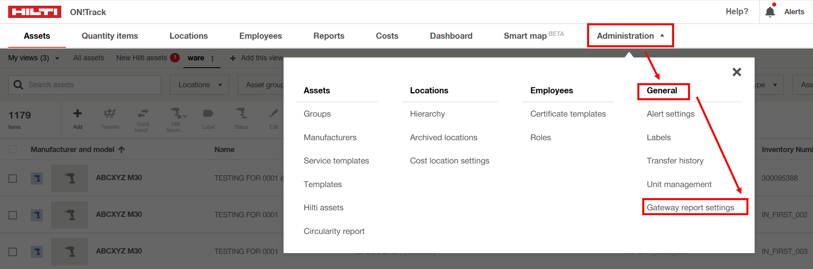Click the Status toolbar icon
Viewport: 813px width, 269px height.
[x=241, y=114]
